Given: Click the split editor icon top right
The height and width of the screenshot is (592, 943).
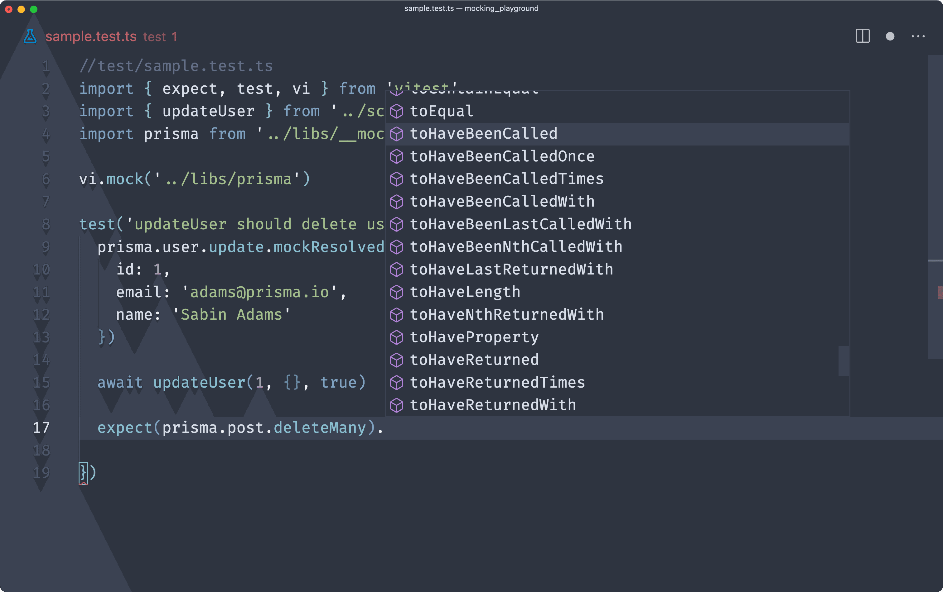Looking at the screenshot, I should coord(862,36).
